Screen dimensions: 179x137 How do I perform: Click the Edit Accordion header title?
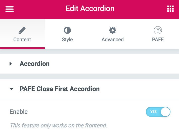point(90,9)
